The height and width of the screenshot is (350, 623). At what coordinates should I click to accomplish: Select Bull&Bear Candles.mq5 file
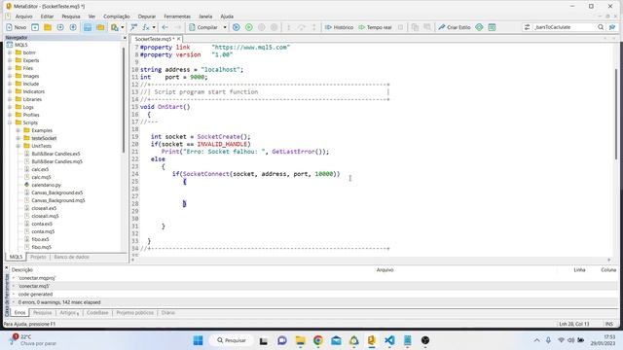pyautogui.click(x=56, y=161)
